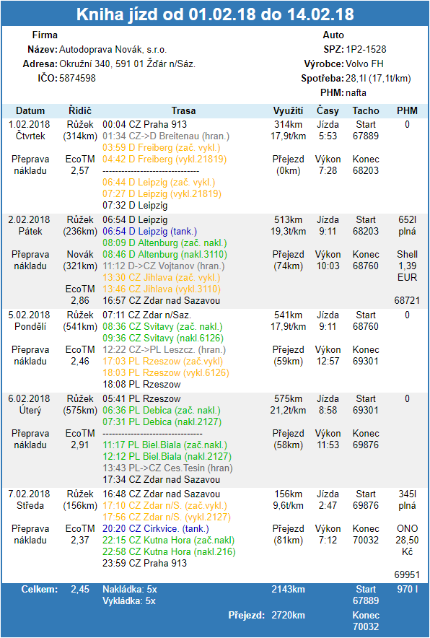This screenshot has width=430, height=638.
Task: Select the 11:12 D->CZ Vojtanov (hran.) entry
Action: point(164,266)
